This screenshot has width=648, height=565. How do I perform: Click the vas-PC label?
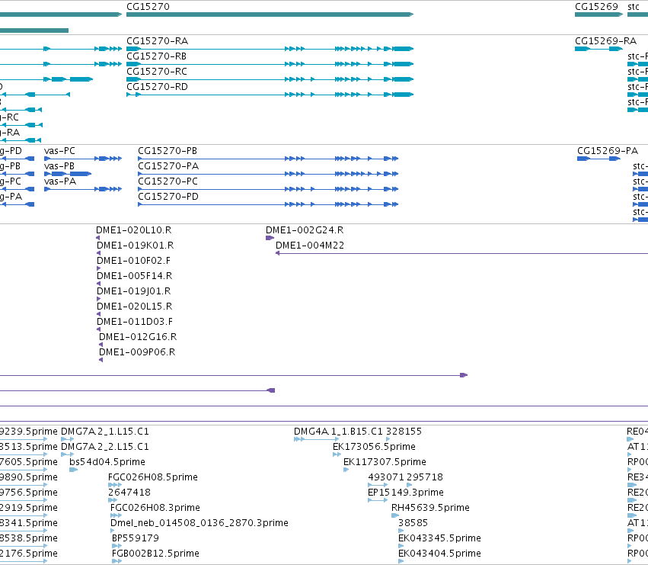[59, 151]
